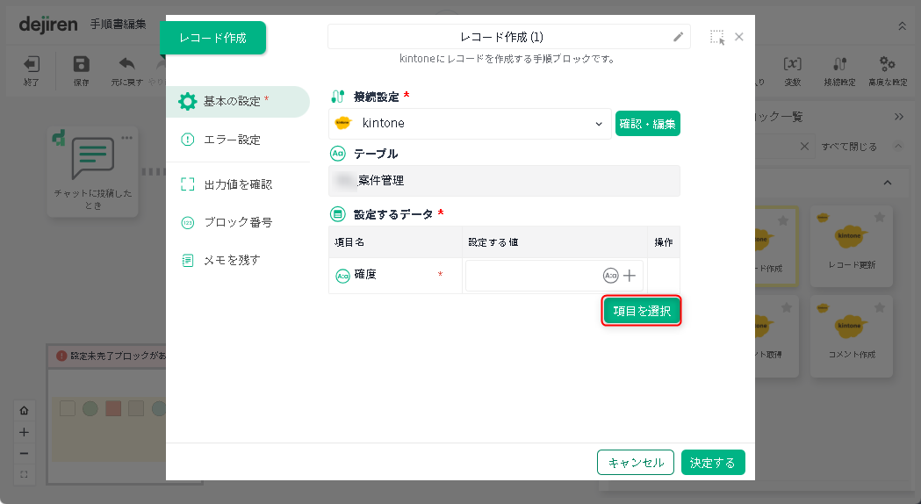Click the variable icon in 確度 value field

[611, 276]
